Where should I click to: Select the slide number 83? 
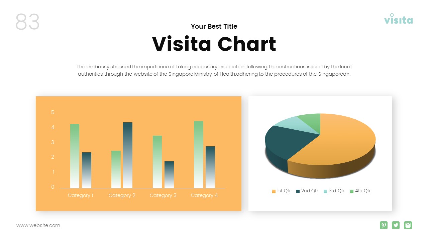pos(27,22)
